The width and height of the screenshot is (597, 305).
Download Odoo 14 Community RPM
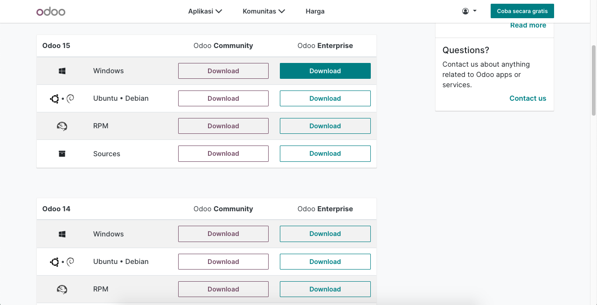(223, 289)
